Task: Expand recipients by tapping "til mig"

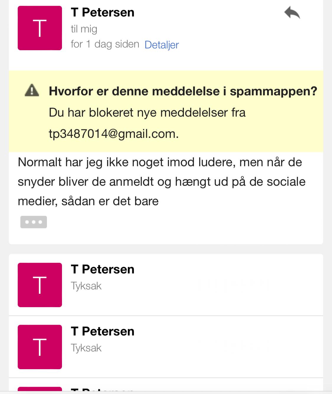Action: click(x=84, y=29)
